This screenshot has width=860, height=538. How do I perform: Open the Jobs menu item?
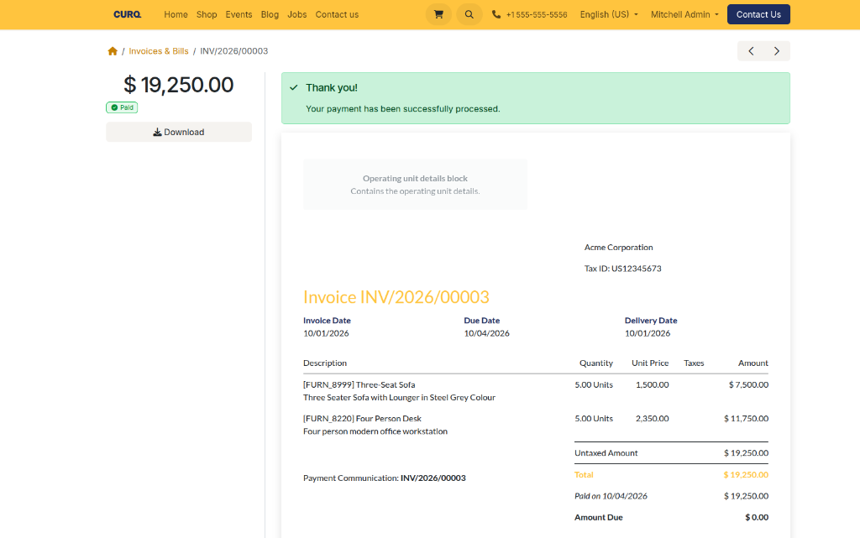click(296, 14)
